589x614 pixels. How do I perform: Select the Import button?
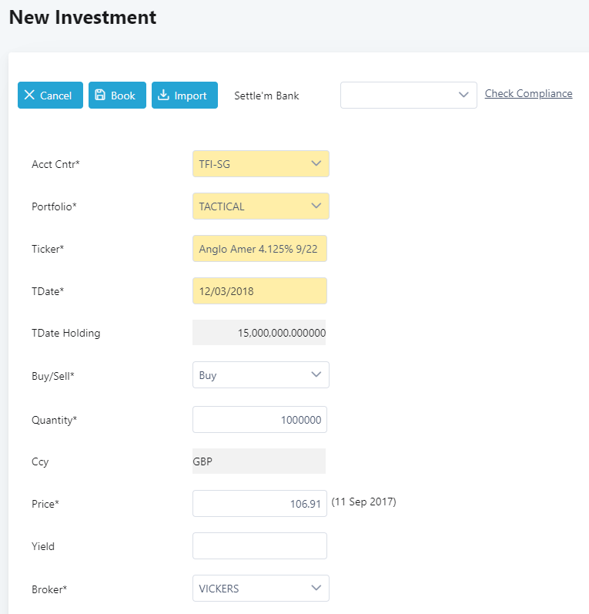tap(185, 96)
